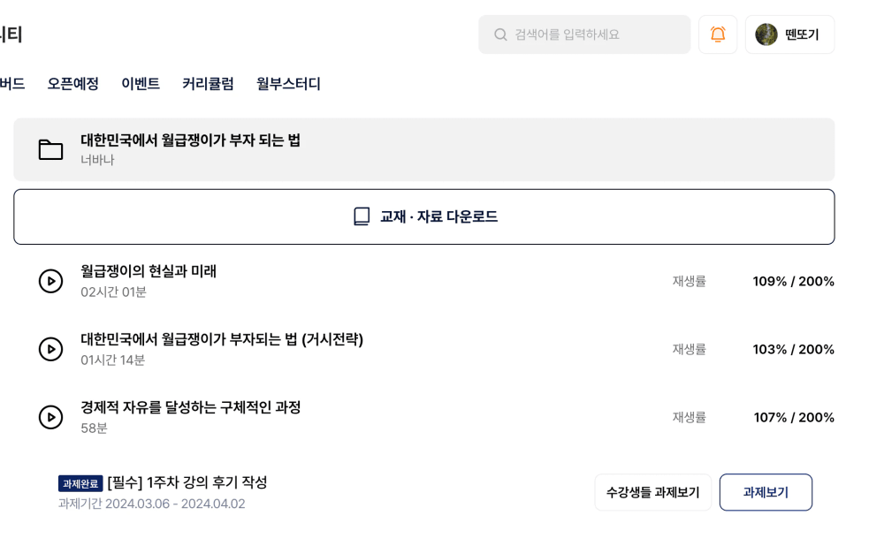Expand the 대한민국에서 월급쟁이가 부자 되는 법 header

tap(424, 149)
